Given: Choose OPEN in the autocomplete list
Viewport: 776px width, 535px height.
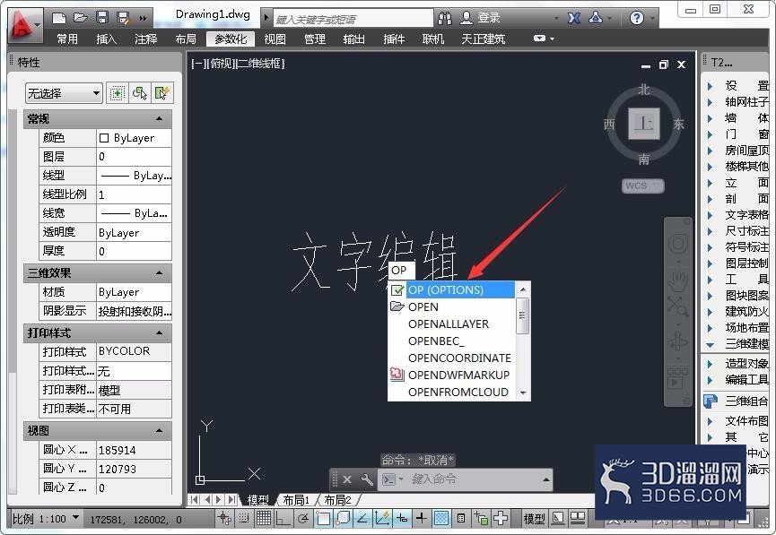Looking at the screenshot, I should click(451, 307).
